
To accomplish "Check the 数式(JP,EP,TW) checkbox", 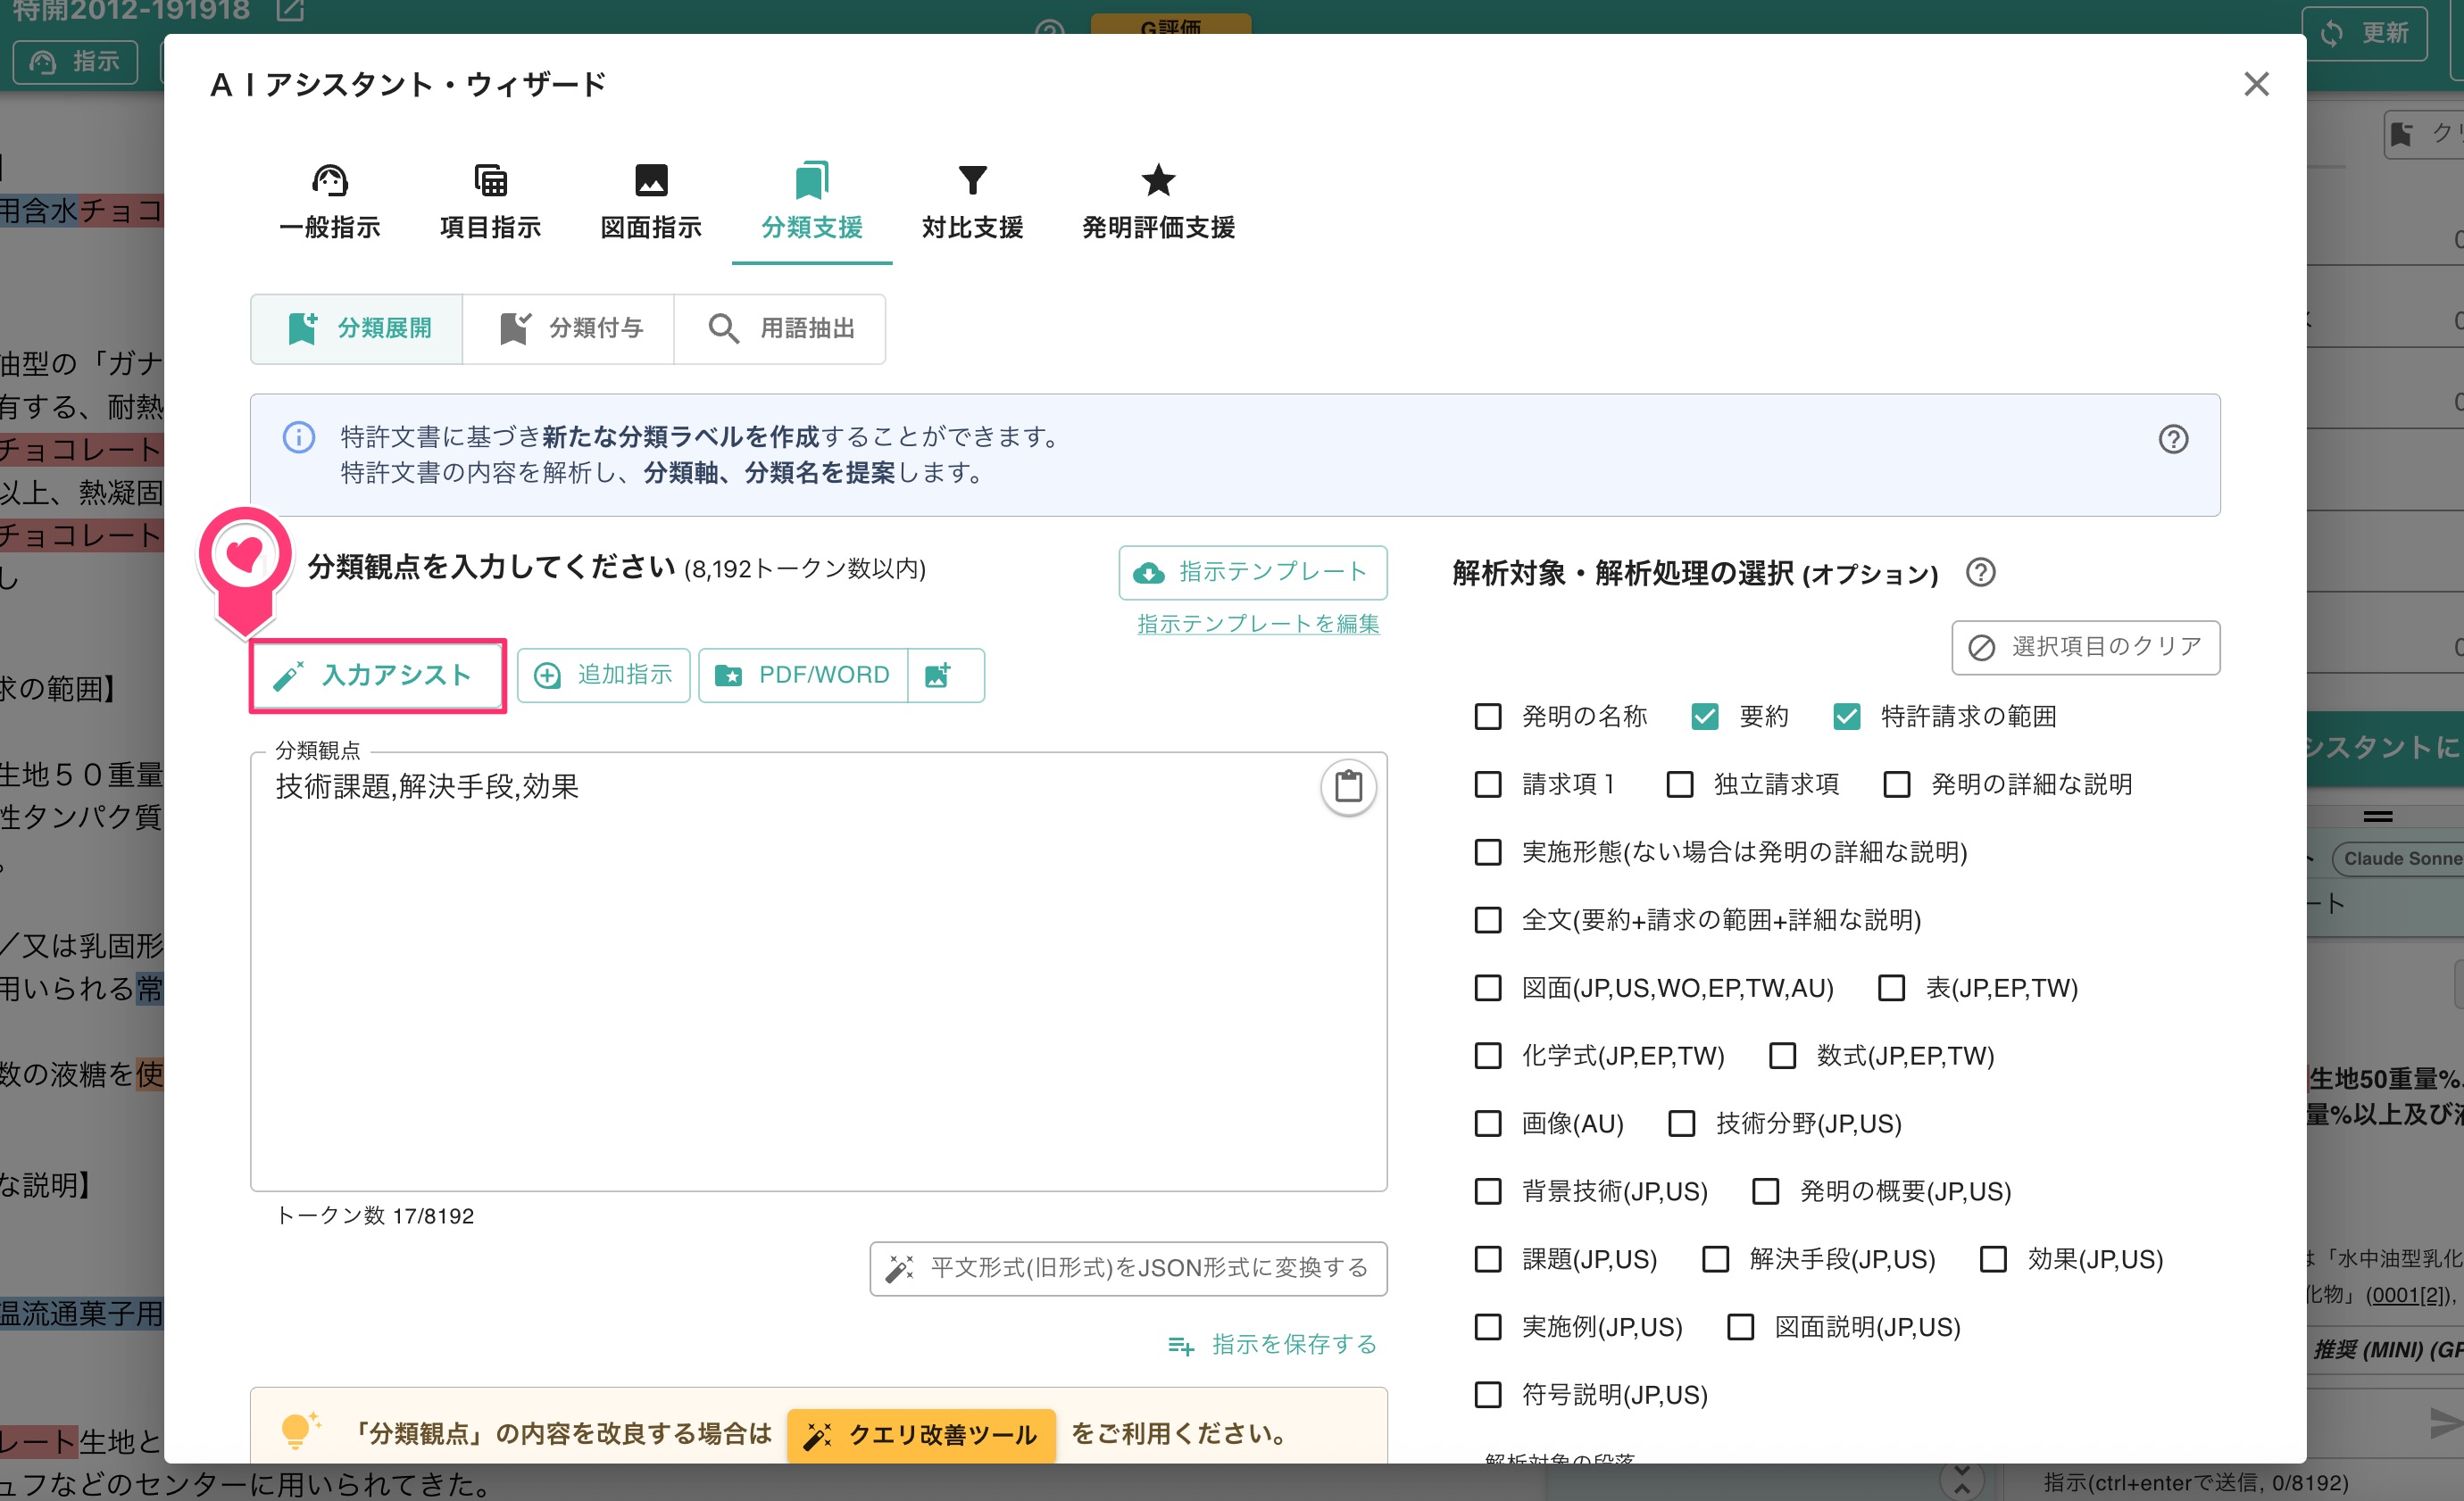I will [x=1783, y=1057].
